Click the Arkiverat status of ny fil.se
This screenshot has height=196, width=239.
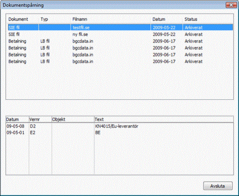[194, 35]
